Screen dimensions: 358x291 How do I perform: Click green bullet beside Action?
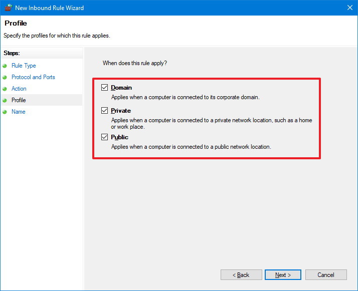(x=5, y=89)
